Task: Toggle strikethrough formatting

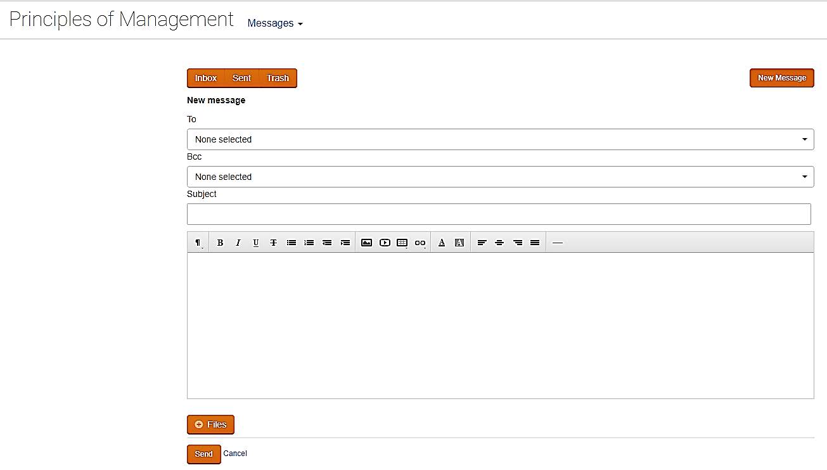Action: pos(273,243)
